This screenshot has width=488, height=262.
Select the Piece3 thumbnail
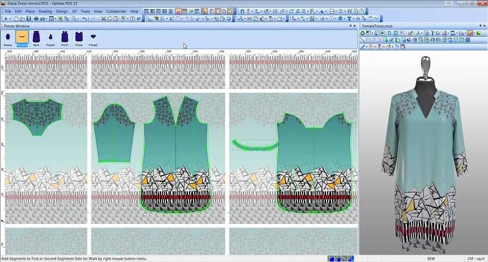click(51, 39)
